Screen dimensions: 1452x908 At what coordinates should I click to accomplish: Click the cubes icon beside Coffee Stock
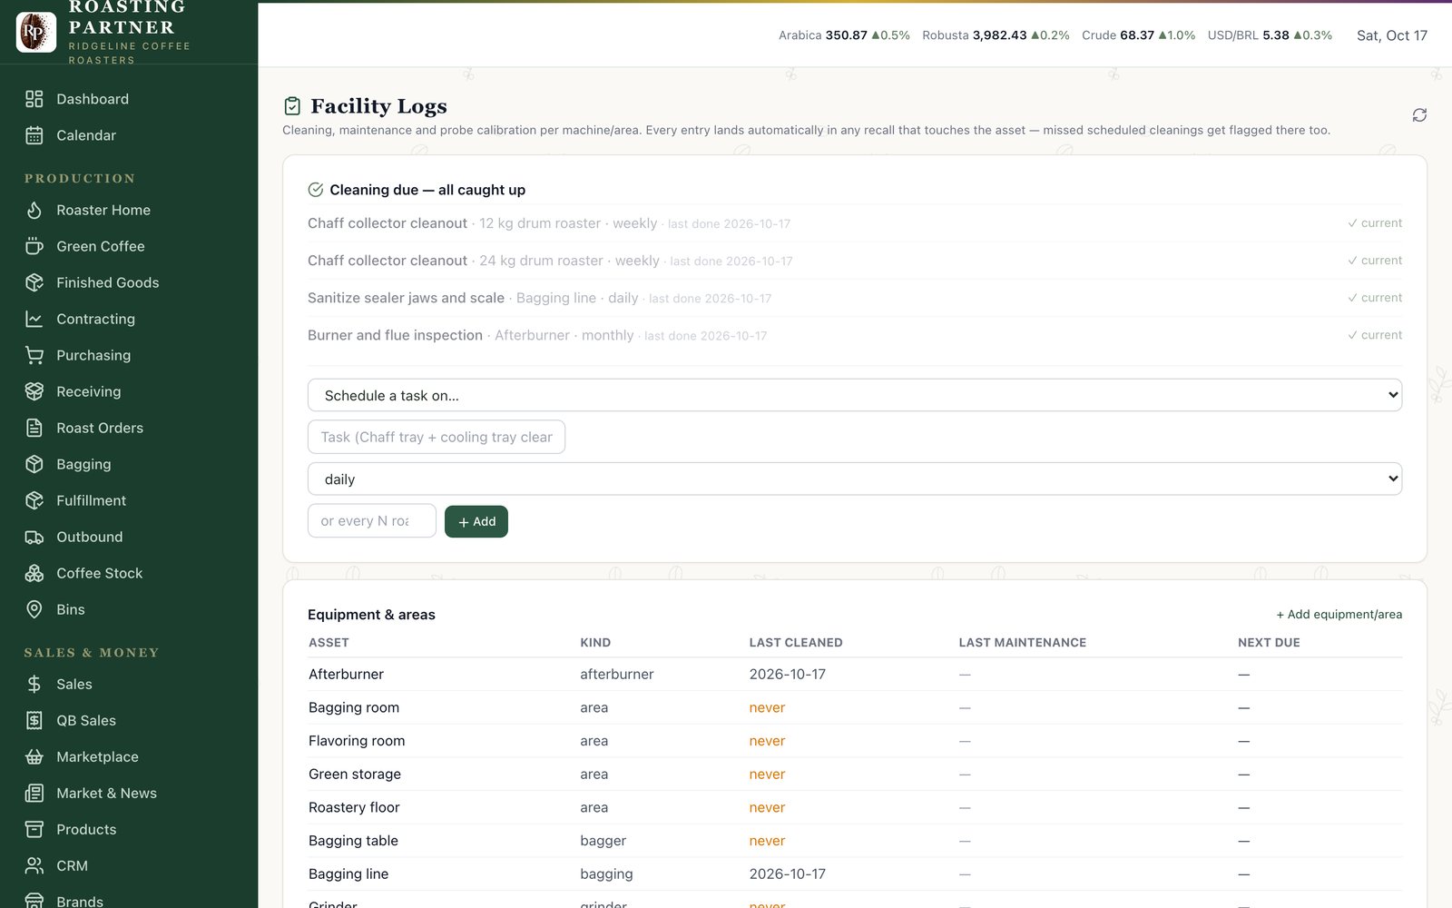[34, 573]
